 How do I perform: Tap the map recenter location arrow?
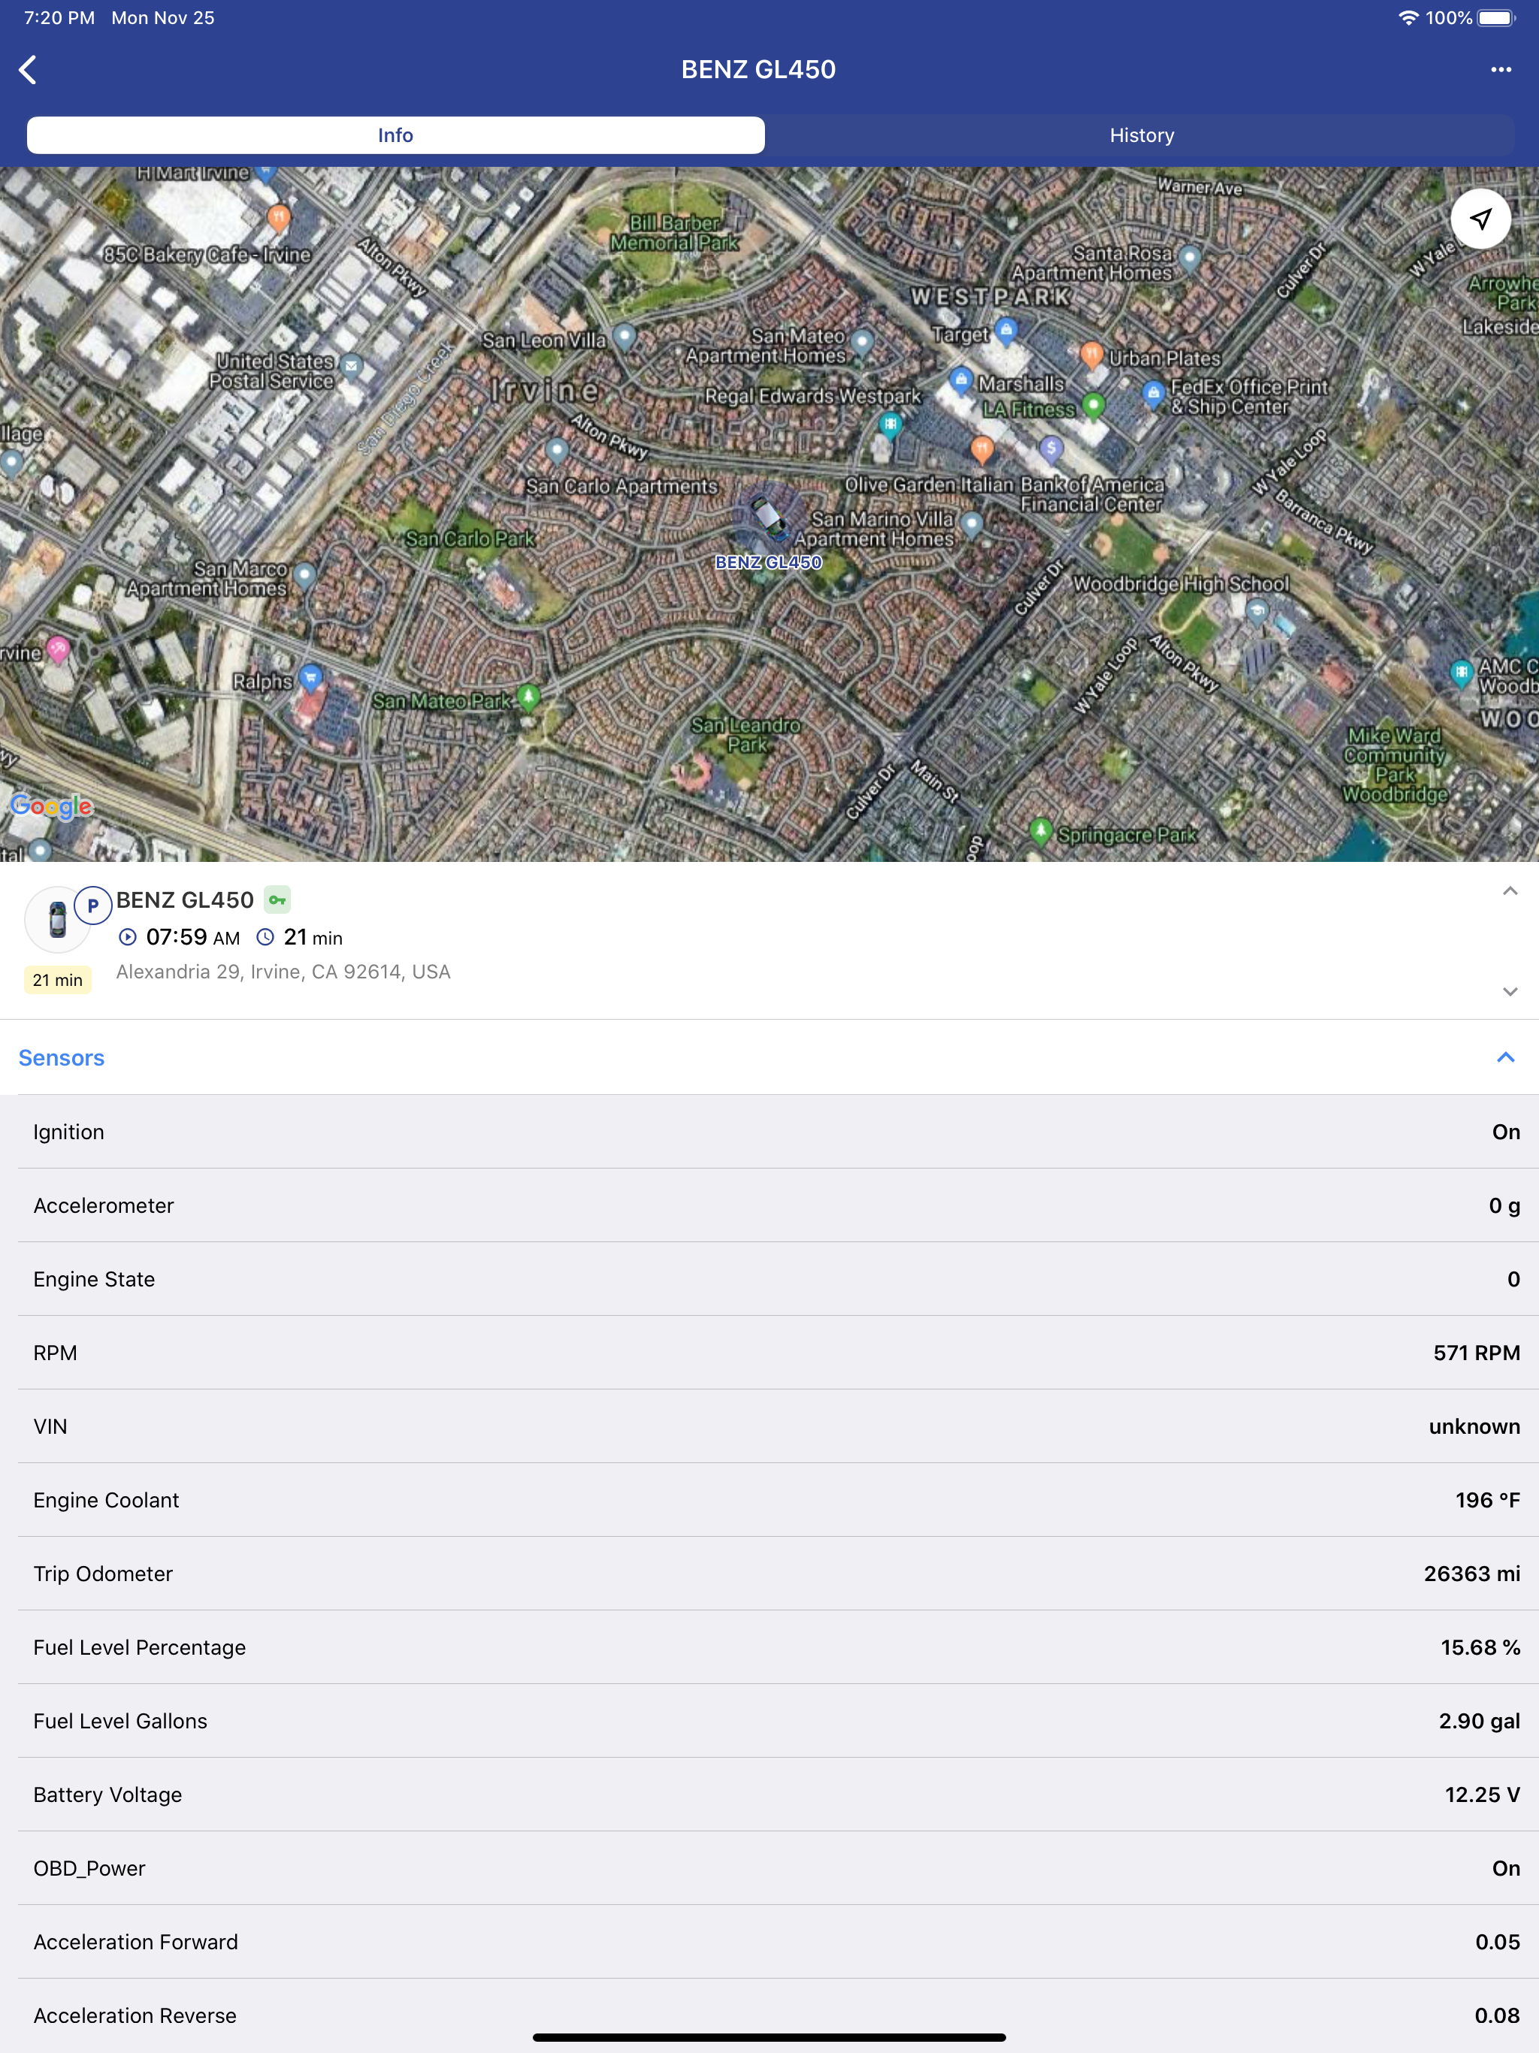coord(1480,219)
